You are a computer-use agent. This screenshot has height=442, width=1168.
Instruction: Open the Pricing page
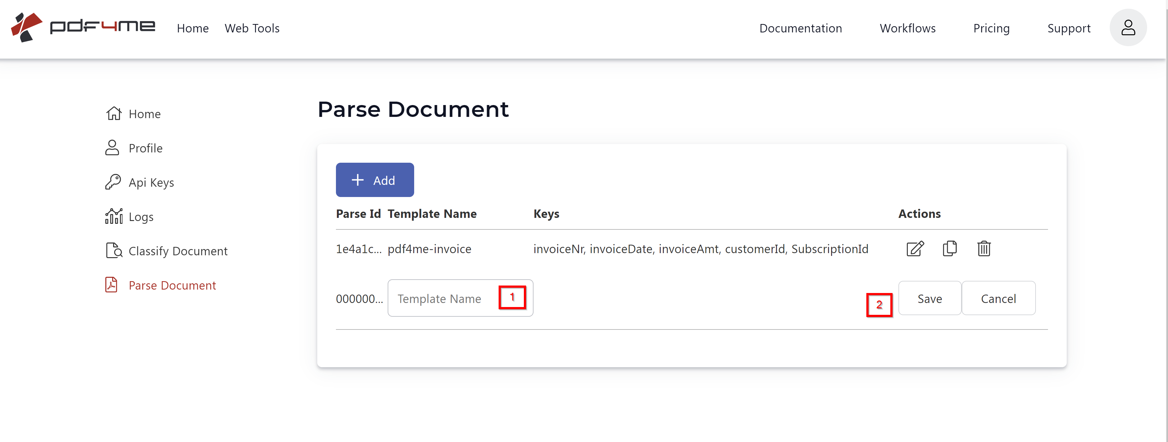(x=991, y=28)
